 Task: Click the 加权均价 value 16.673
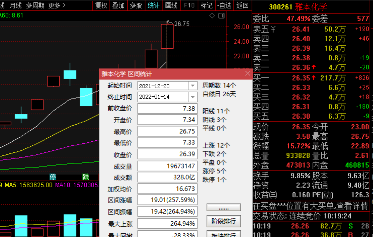tap(167, 189)
